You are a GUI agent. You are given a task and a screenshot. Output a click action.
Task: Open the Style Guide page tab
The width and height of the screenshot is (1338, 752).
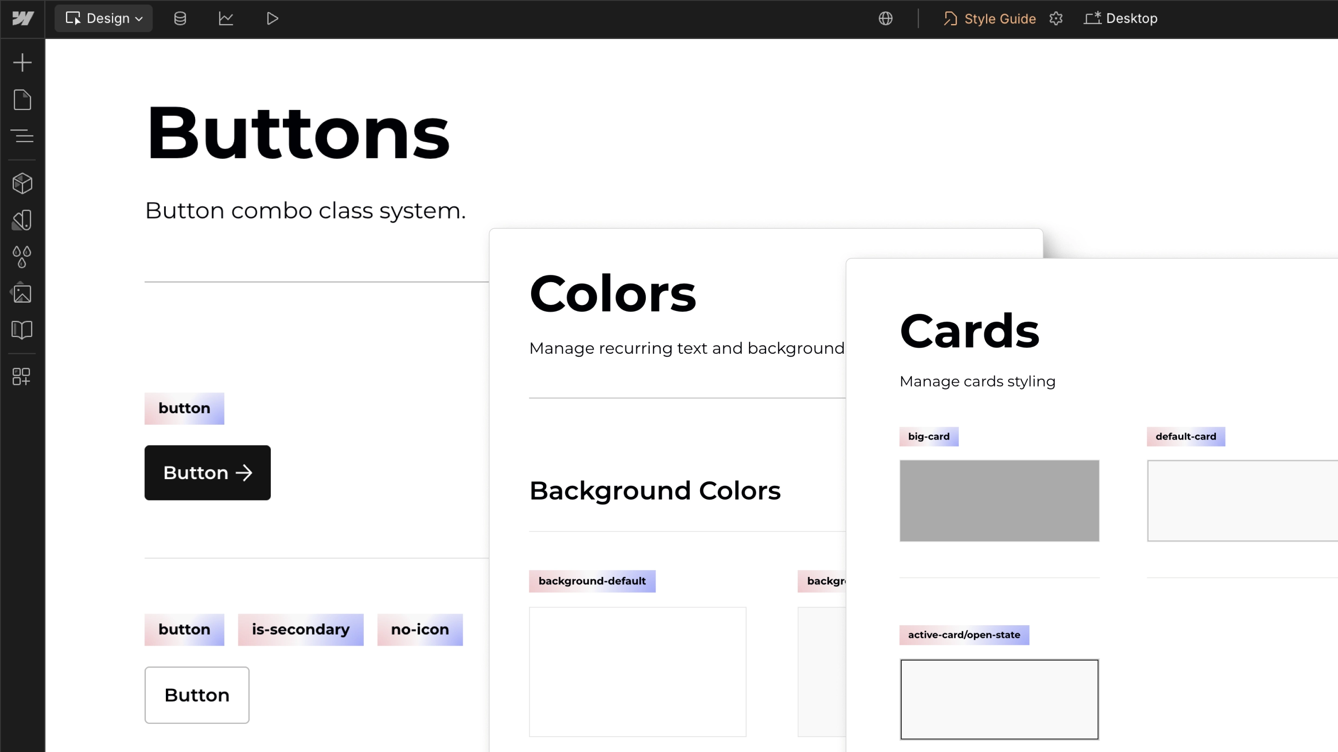click(x=990, y=19)
